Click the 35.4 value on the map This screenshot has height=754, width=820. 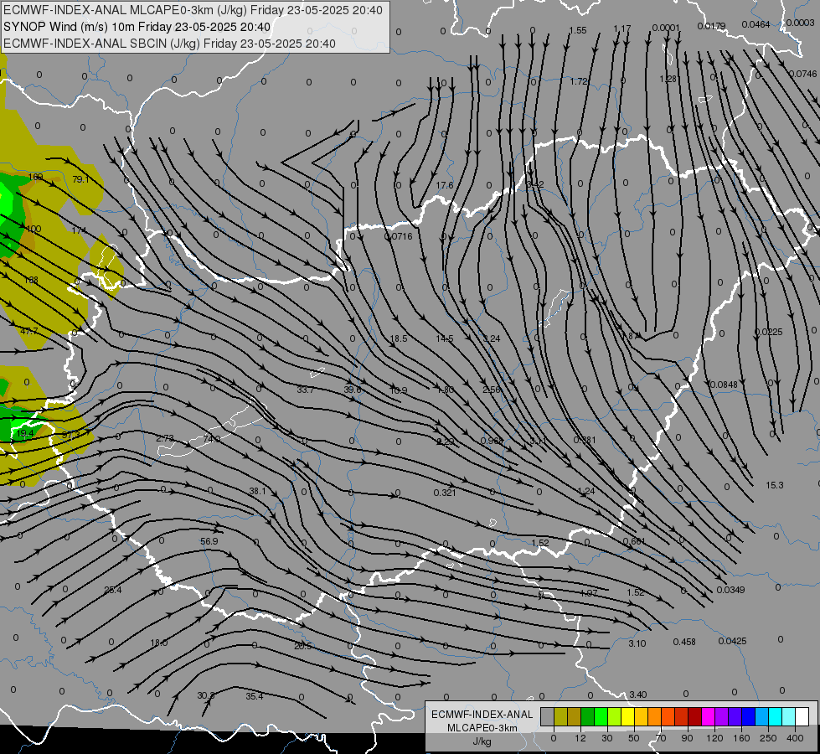pos(255,696)
